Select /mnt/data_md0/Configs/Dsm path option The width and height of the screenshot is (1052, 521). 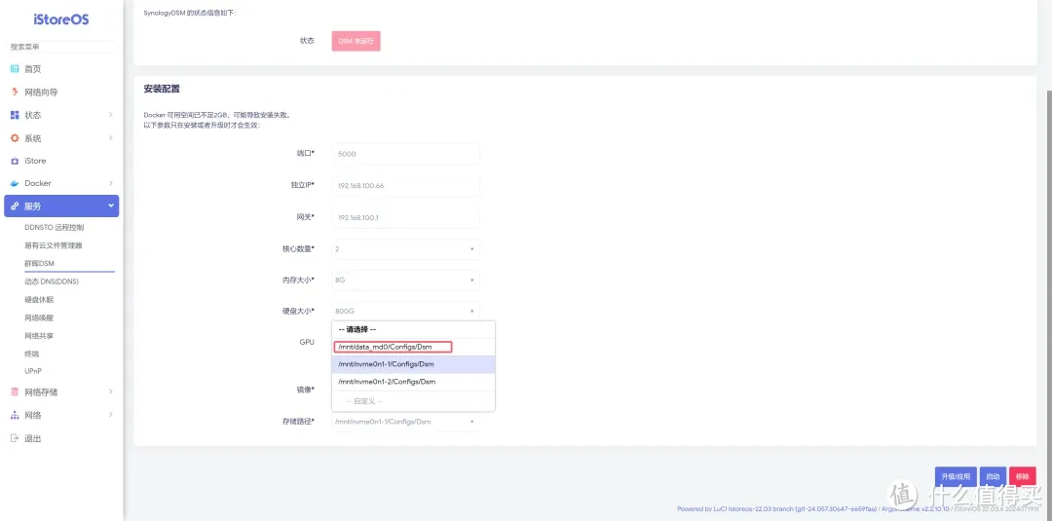pos(394,347)
